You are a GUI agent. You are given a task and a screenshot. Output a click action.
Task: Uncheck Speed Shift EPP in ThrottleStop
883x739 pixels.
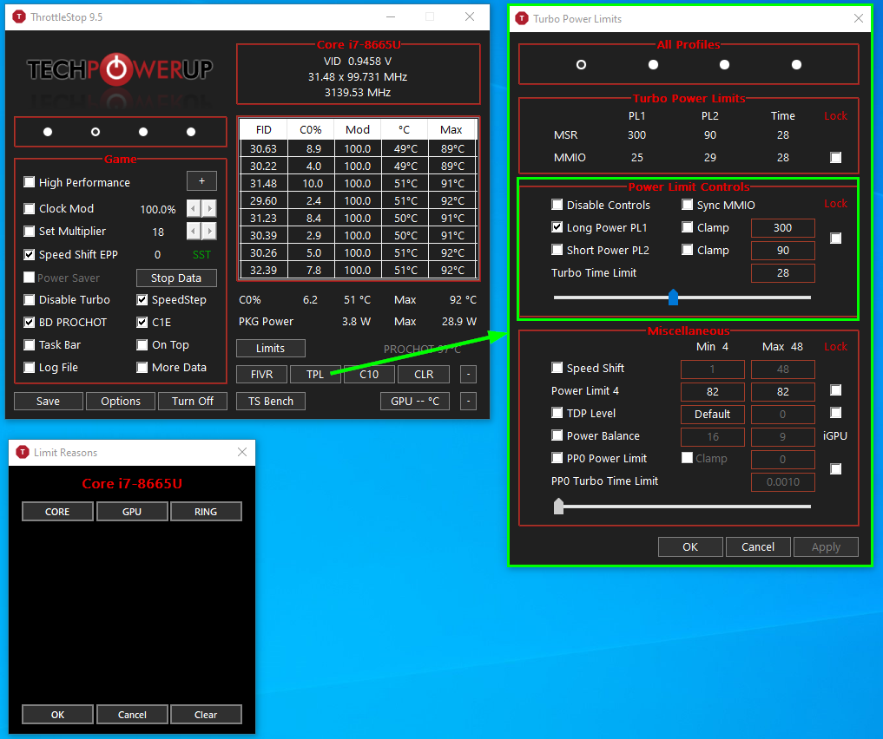coord(30,254)
